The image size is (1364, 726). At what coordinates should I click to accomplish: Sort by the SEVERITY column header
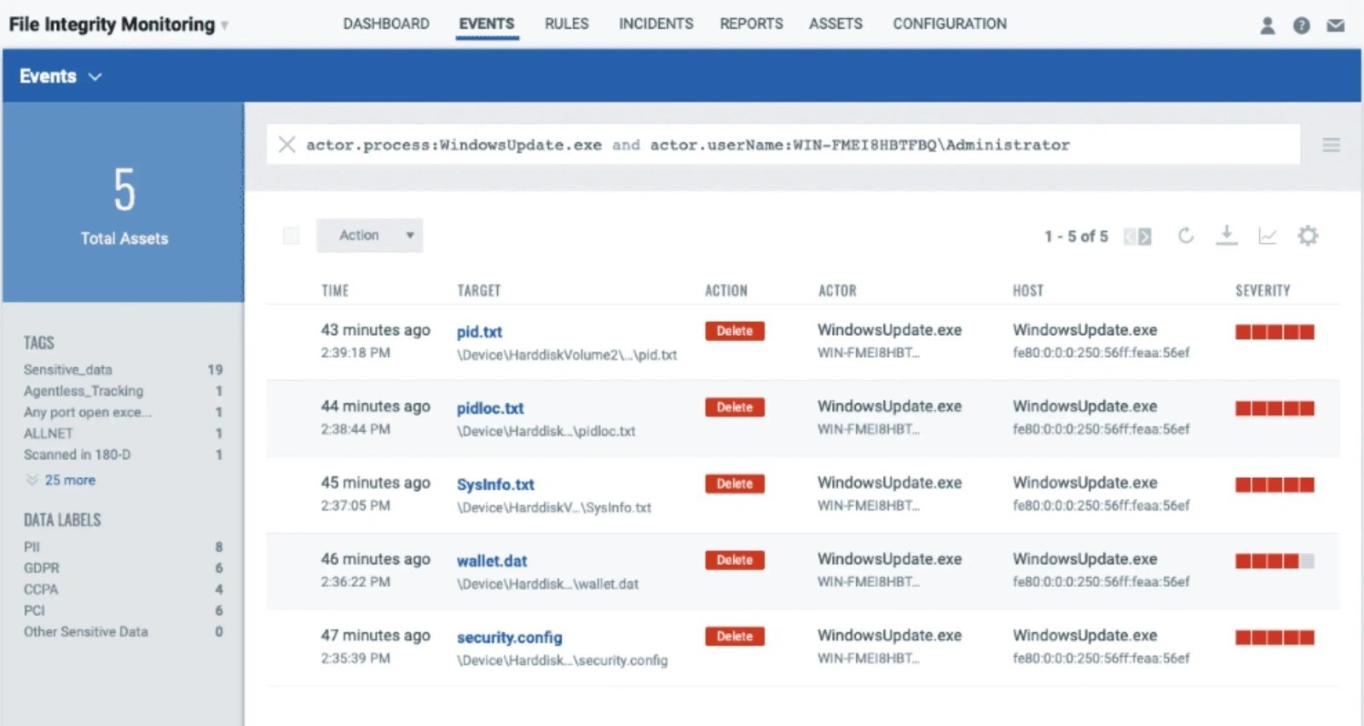pos(1263,291)
